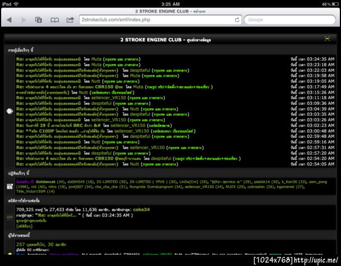341x266 pixels.
Task: Open the Re: topic posted at 03:19:58 AM
Action: (x=67, y=76)
